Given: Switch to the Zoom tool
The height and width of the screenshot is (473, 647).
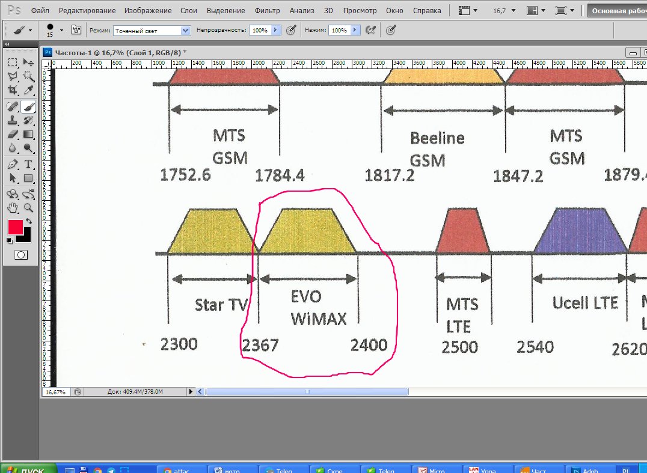Looking at the screenshot, I should click(x=28, y=208).
